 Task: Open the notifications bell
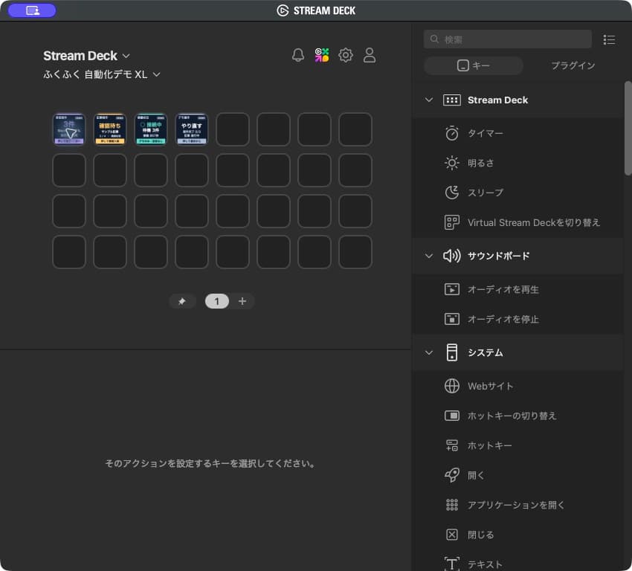(298, 55)
